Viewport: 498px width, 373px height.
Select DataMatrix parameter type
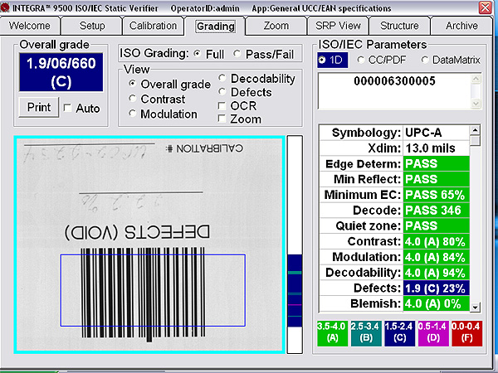click(x=426, y=60)
